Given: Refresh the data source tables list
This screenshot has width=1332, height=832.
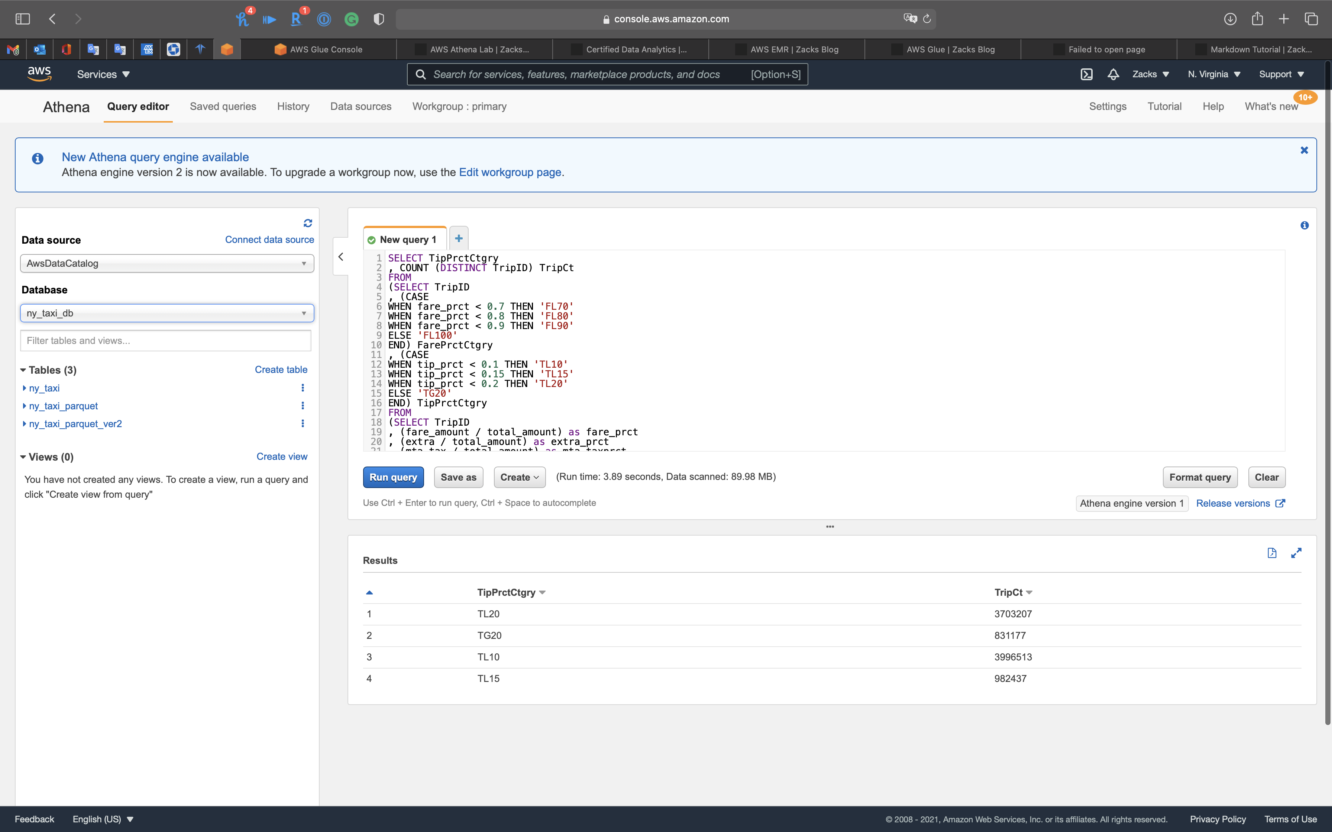Looking at the screenshot, I should 308,223.
